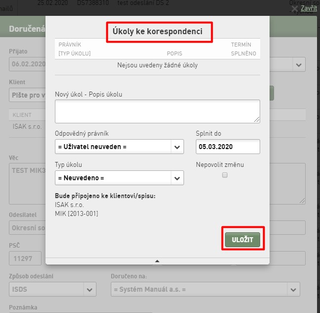Enable the Nepovolit změnu checkbox
Image resolution: width=320 pixels, height=313 pixels.
(225, 175)
